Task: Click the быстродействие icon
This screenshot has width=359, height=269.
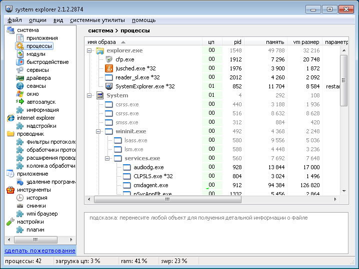Action: [20, 62]
